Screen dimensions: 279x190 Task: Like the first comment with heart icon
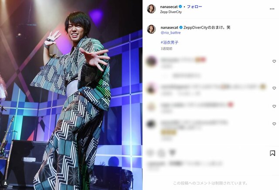(274, 61)
